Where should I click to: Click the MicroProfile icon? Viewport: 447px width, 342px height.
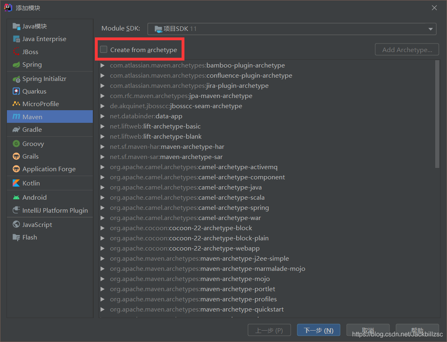[x=16, y=104]
